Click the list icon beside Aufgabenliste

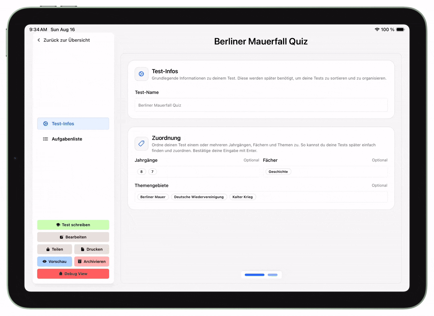[46, 139]
